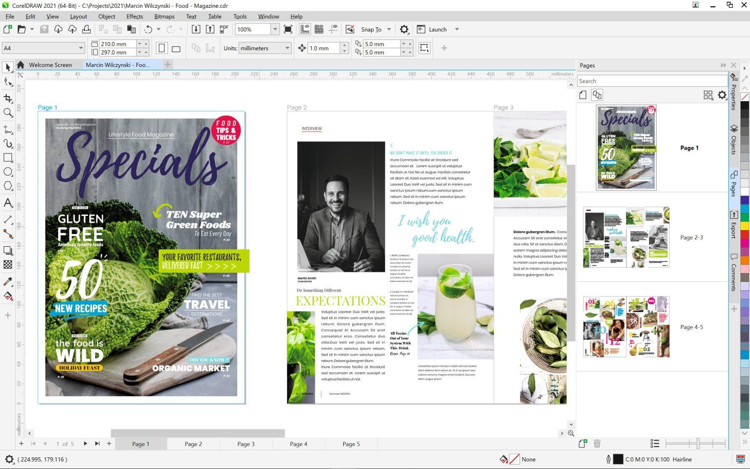Select the Text tool in toolbox
The width and height of the screenshot is (750, 469).
(8, 203)
